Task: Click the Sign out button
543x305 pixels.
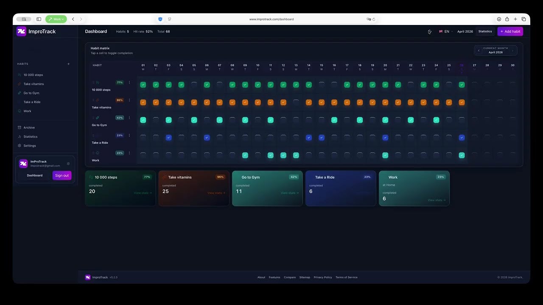Action: click(x=62, y=175)
